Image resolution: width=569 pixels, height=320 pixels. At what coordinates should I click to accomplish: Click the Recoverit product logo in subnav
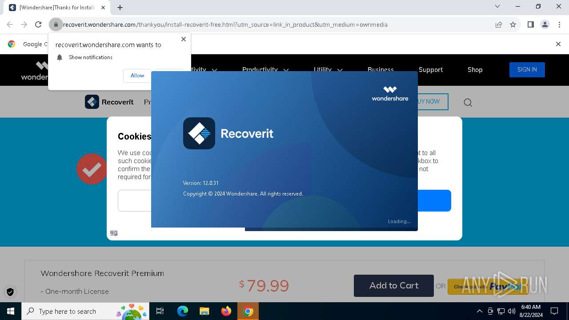(109, 102)
